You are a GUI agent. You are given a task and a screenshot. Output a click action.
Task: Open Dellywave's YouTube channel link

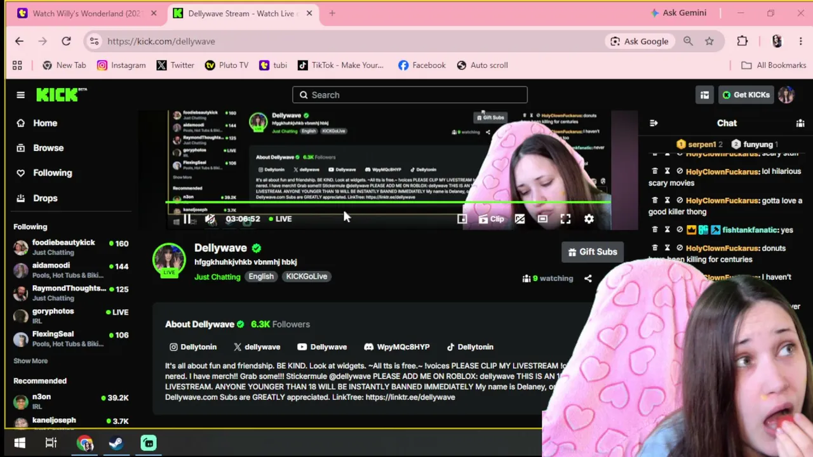[322, 347]
